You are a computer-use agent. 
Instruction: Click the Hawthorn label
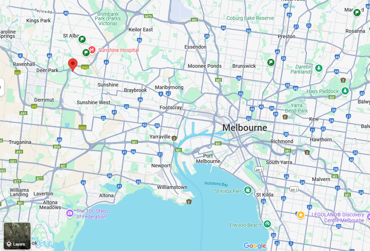coord(321,140)
